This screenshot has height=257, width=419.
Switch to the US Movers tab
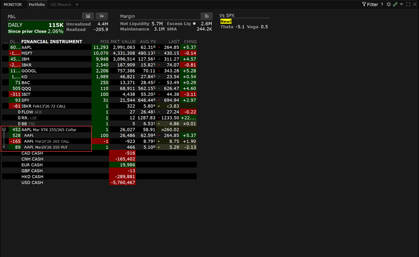(60, 4)
